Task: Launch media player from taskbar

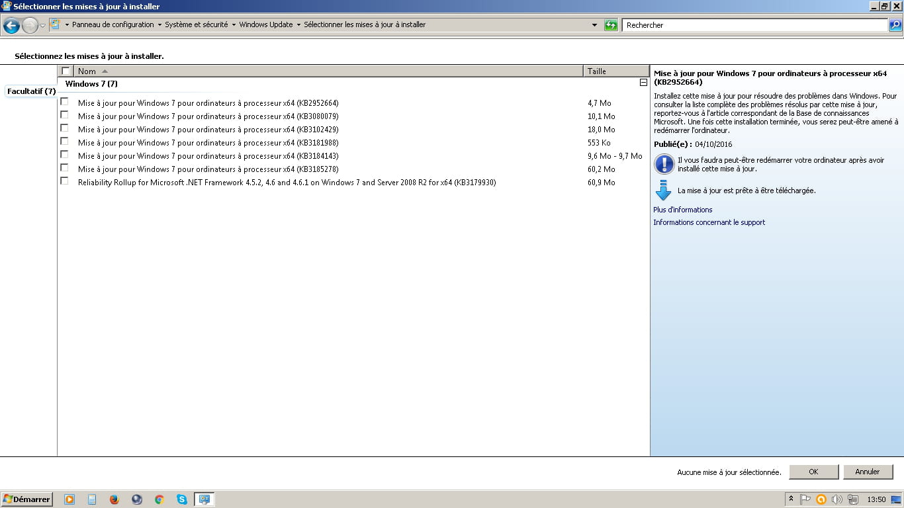Action: click(x=69, y=499)
